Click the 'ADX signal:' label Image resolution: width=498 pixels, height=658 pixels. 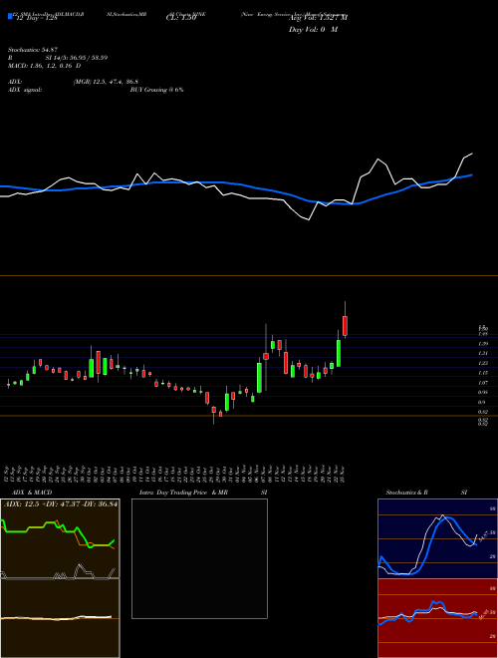click(25, 90)
